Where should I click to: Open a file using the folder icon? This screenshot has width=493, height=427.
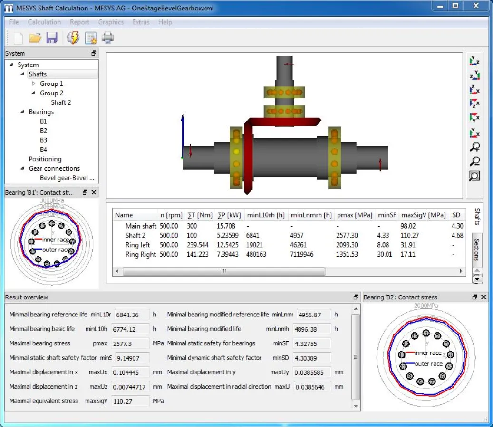click(x=35, y=38)
